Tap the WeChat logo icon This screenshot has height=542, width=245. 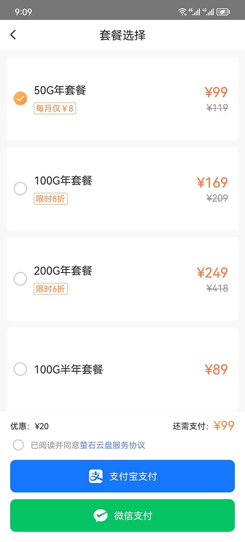pos(100,516)
